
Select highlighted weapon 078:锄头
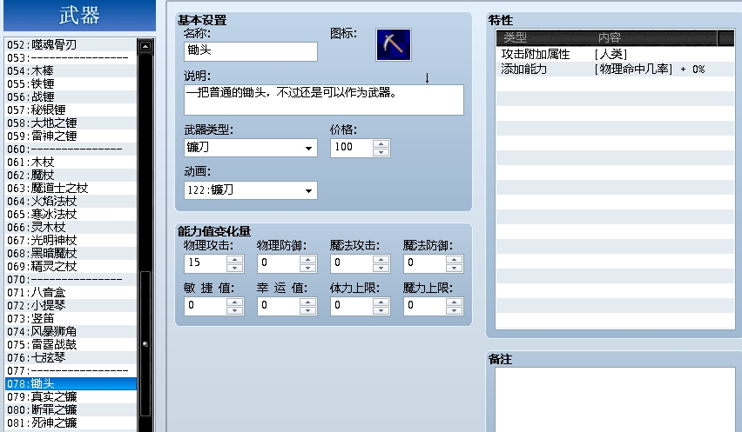coord(71,384)
